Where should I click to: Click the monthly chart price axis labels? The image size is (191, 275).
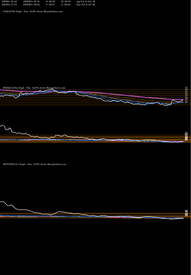[186, 213]
